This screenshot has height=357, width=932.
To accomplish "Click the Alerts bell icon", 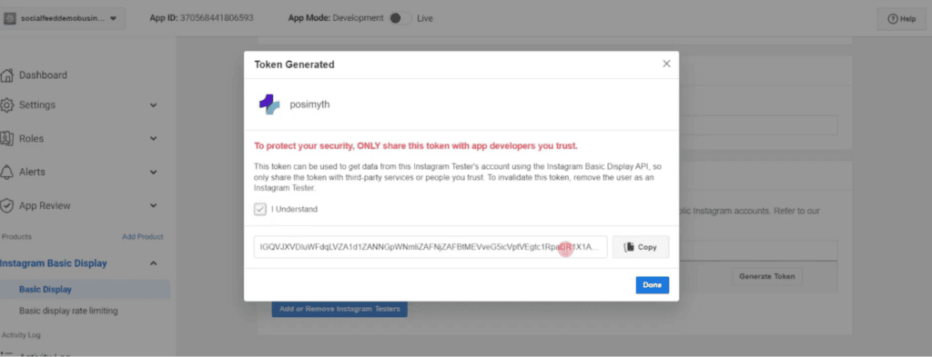I will [x=7, y=172].
